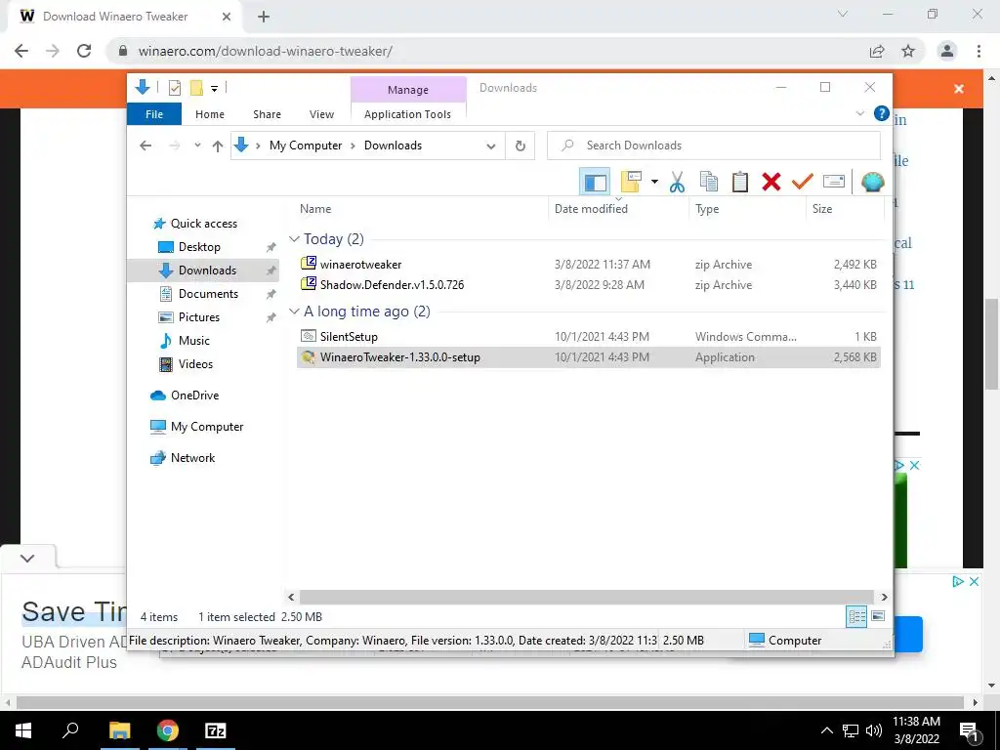Collapse the A long time ago group
This screenshot has width=1000, height=750.
(294, 312)
